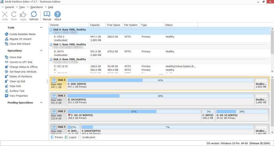Click the 2.680 MB Unallocated list row
274x146 pixels.
click(160, 55)
